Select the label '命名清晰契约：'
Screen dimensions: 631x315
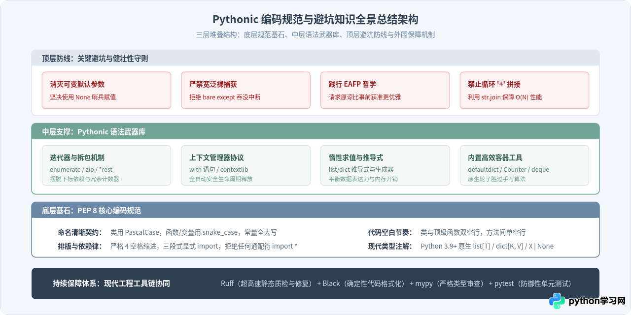click(x=80, y=232)
